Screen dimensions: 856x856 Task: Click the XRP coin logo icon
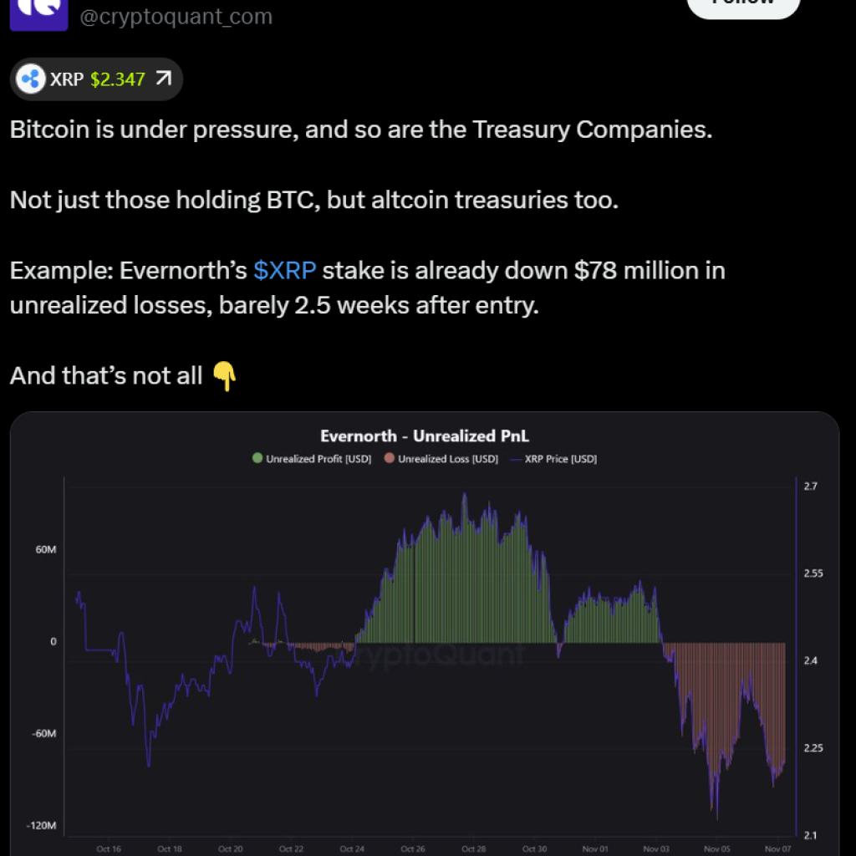(31, 79)
